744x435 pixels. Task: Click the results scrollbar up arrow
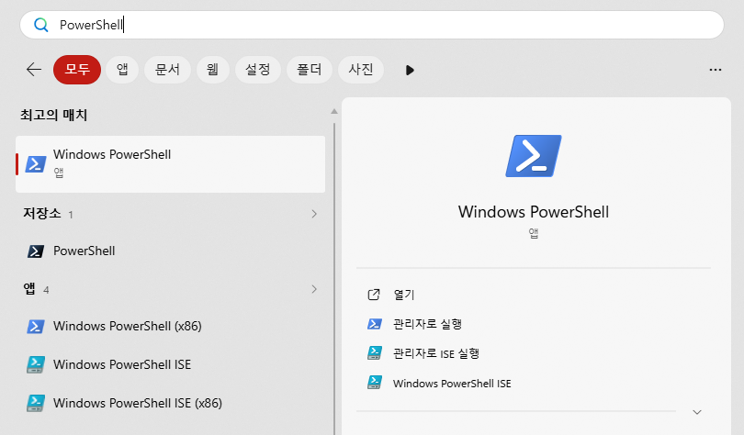point(334,111)
